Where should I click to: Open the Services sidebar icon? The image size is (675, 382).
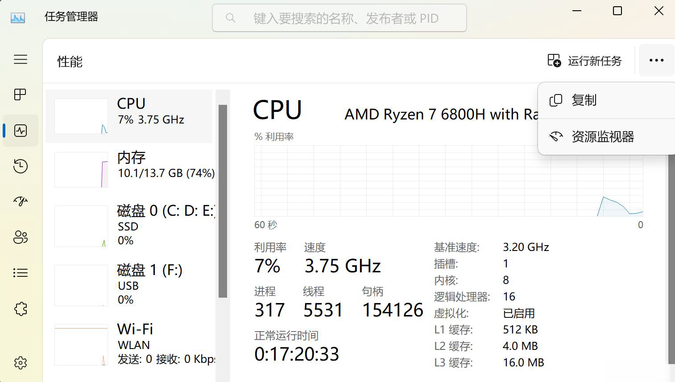click(x=20, y=308)
